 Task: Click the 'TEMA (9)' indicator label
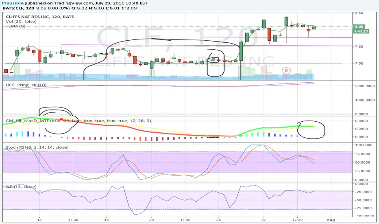15,26
